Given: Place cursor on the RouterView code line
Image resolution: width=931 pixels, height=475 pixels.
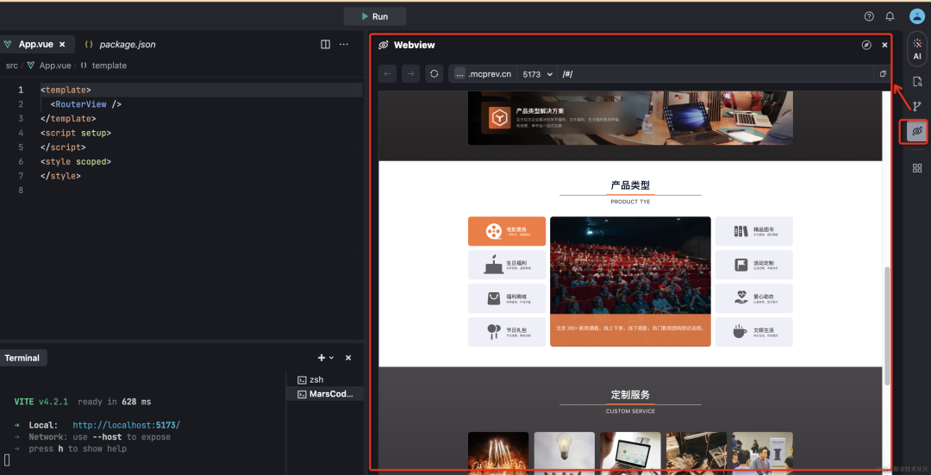Looking at the screenshot, I should pos(85,104).
